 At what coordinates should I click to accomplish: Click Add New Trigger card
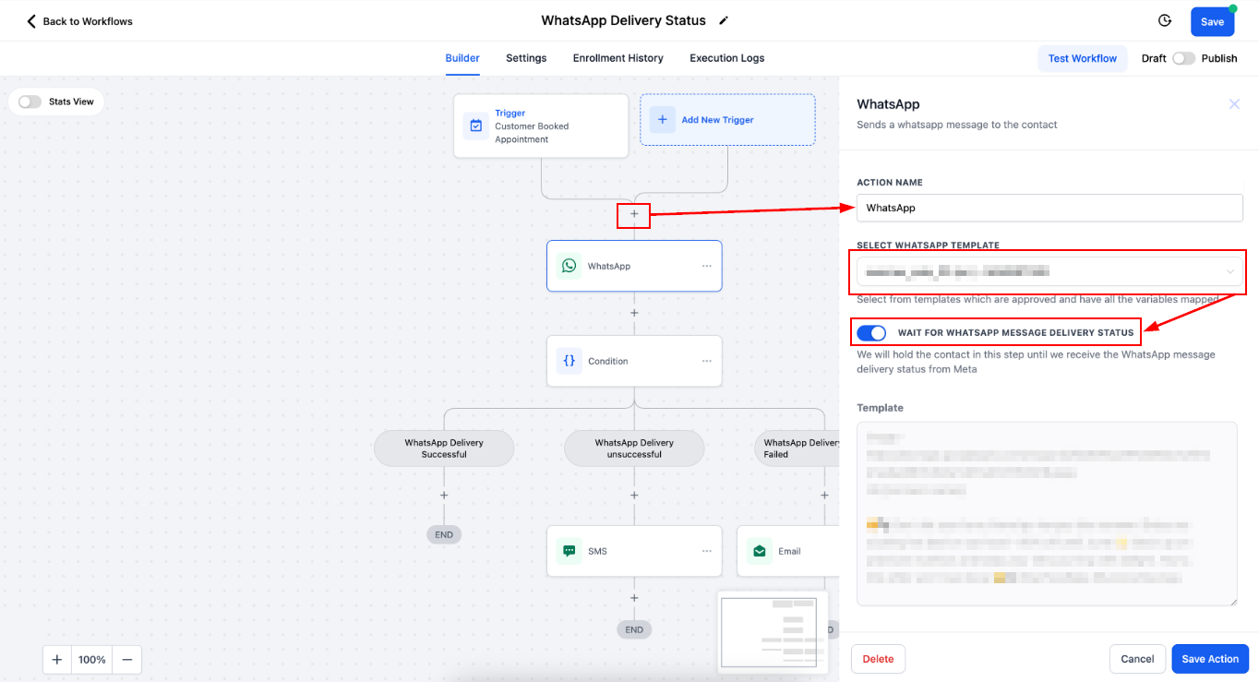pyautogui.click(x=727, y=120)
